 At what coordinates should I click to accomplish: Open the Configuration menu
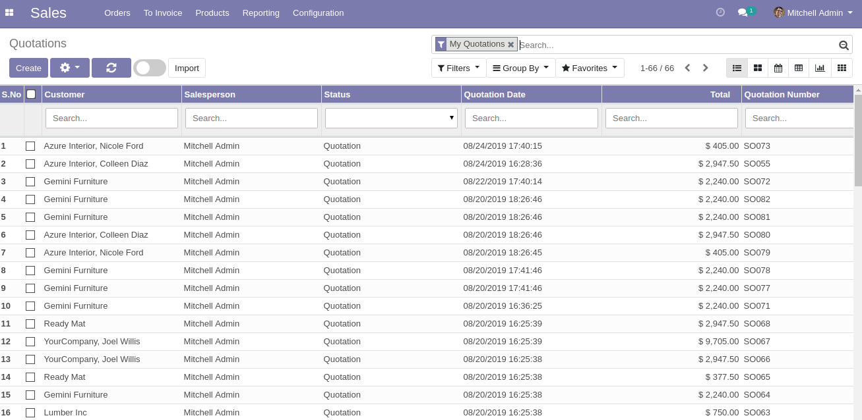coord(318,13)
